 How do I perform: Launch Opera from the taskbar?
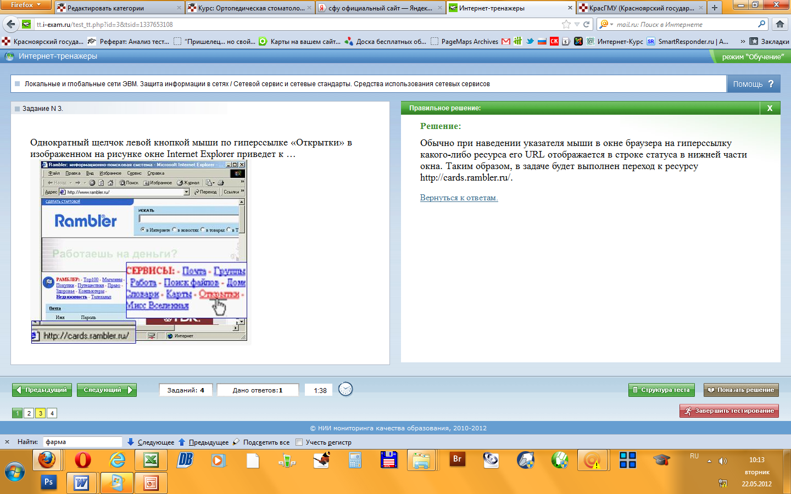click(82, 460)
